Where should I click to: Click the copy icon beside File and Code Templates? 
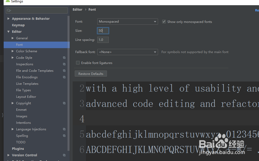[64, 71]
